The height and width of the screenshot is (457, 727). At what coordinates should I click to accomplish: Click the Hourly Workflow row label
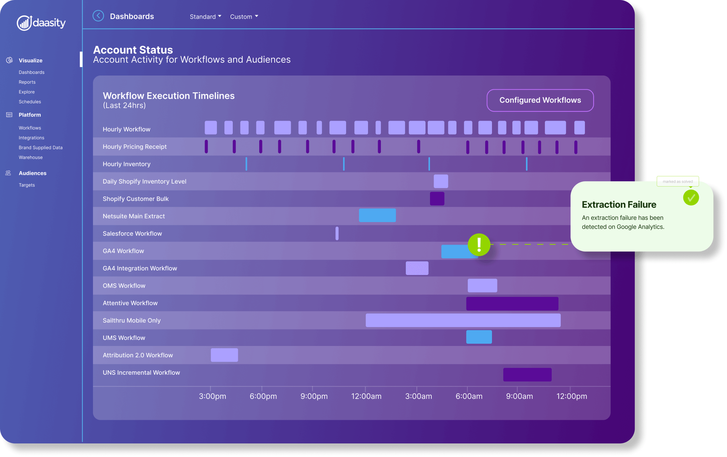(127, 129)
